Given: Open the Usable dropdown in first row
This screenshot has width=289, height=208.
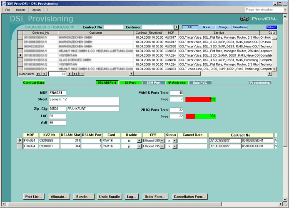Looking at the screenshot, I should [x=139, y=141].
